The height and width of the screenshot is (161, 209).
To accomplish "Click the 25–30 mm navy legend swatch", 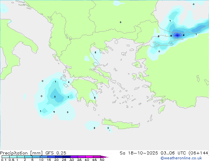I will 66,157.
